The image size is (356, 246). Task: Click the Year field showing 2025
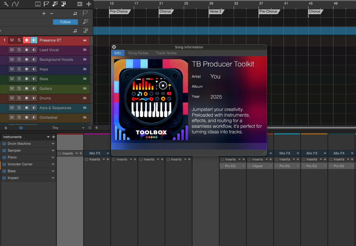click(216, 97)
